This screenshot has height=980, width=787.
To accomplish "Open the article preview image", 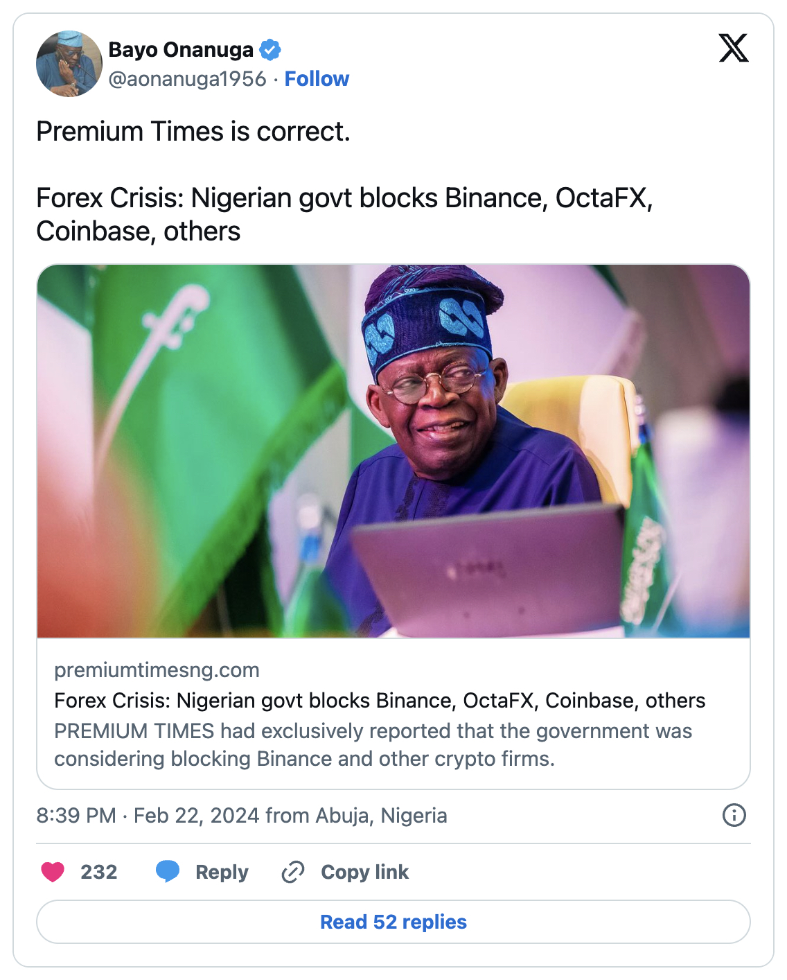I will [393, 450].
